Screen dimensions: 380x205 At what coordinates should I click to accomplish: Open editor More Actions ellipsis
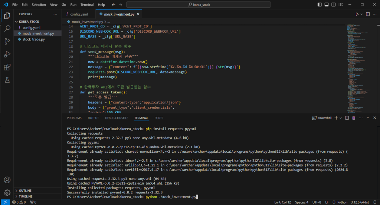375,14
